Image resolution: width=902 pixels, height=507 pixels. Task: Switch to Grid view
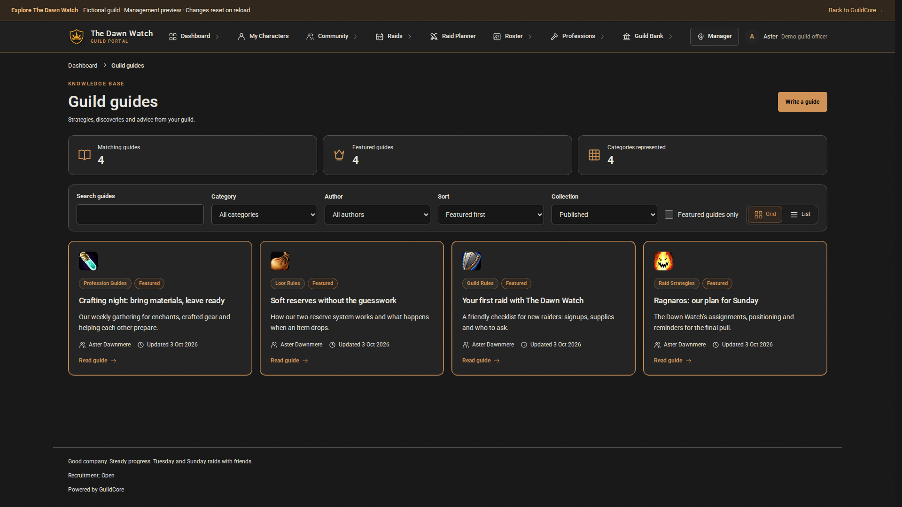[765, 215]
